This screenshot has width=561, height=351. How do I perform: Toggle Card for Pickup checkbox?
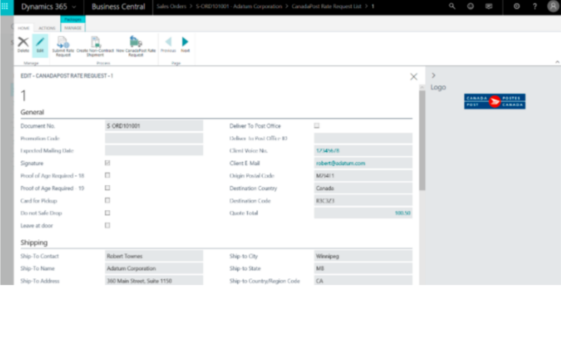(x=107, y=200)
